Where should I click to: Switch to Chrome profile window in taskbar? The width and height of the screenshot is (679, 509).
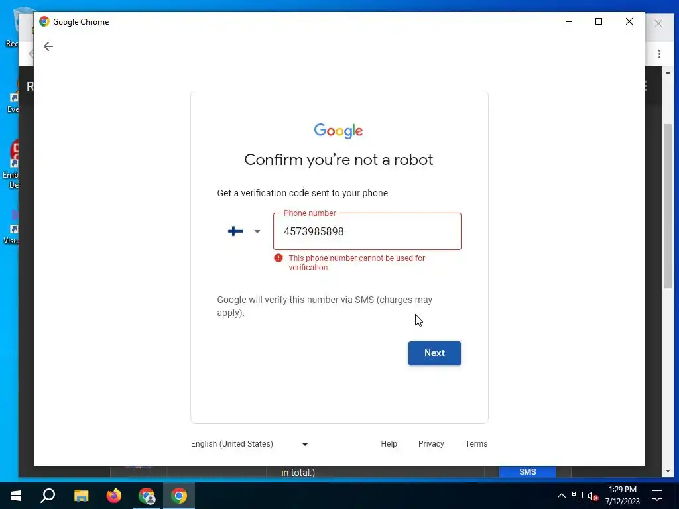(x=147, y=496)
